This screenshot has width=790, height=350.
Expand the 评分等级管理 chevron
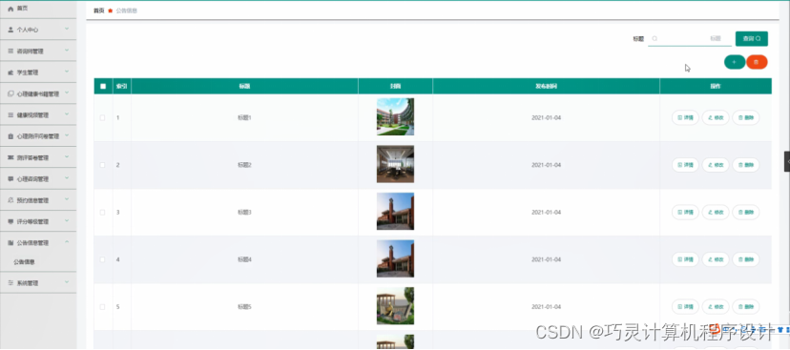click(67, 221)
